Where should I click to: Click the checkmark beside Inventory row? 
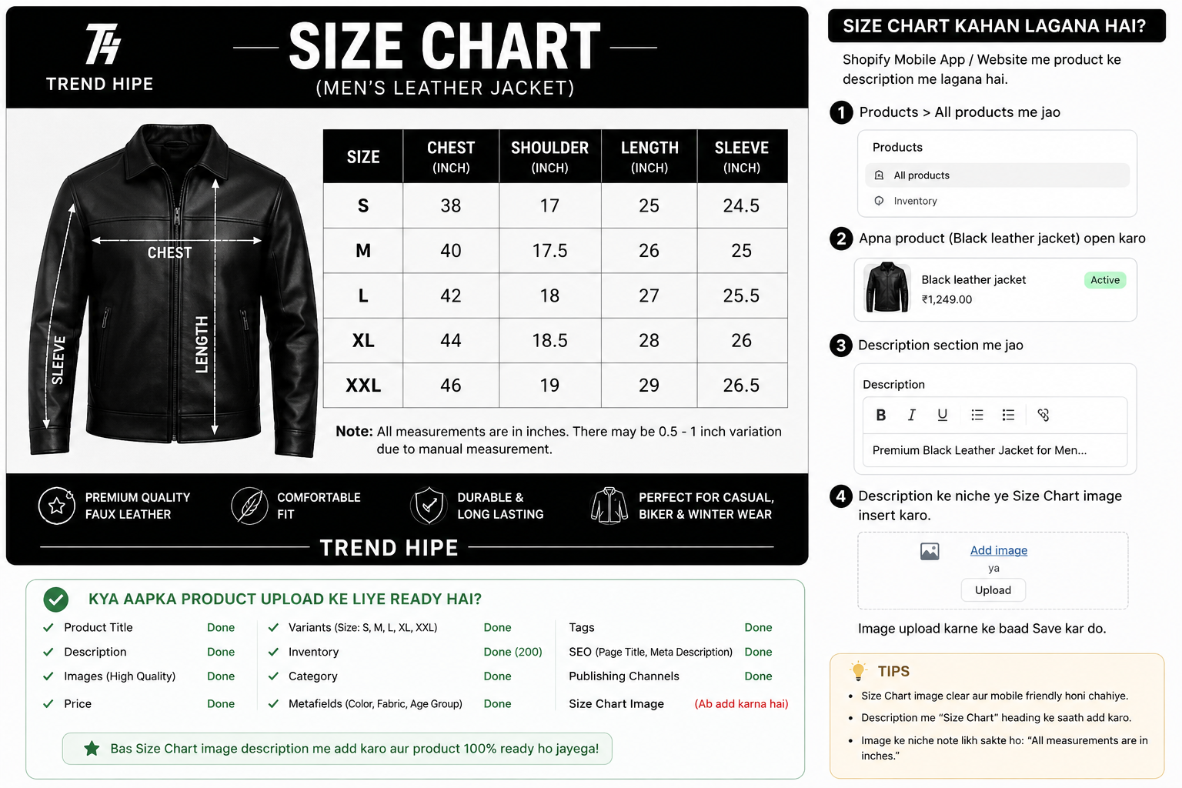point(273,652)
